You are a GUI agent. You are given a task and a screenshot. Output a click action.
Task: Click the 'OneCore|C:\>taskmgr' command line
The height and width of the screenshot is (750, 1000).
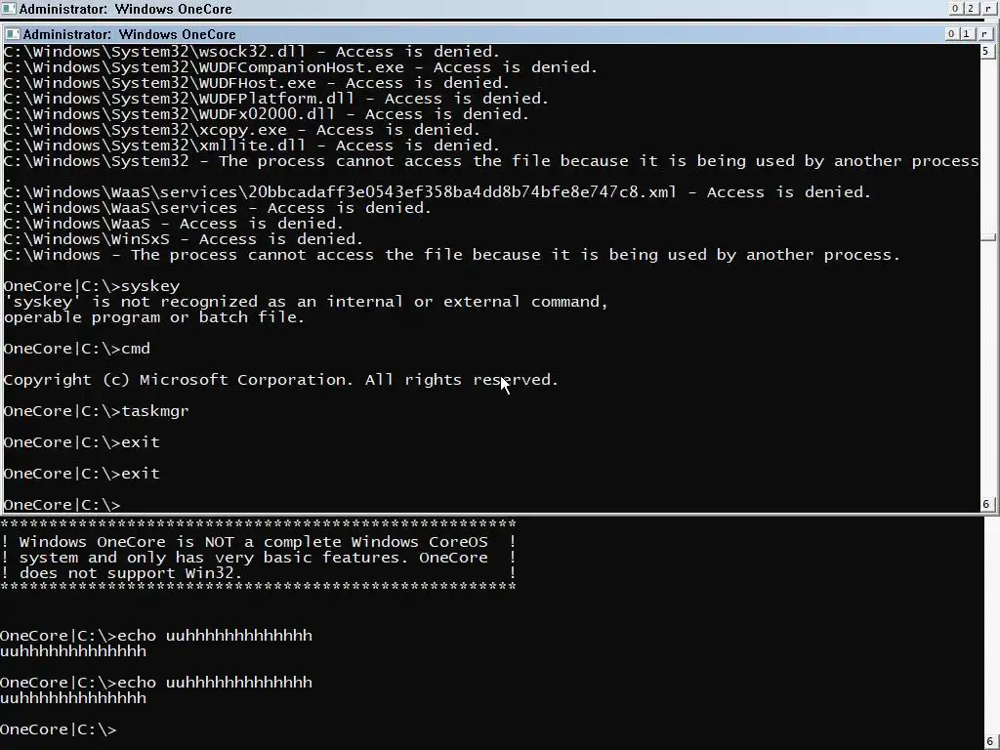pyautogui.click(x=97, y=411)
